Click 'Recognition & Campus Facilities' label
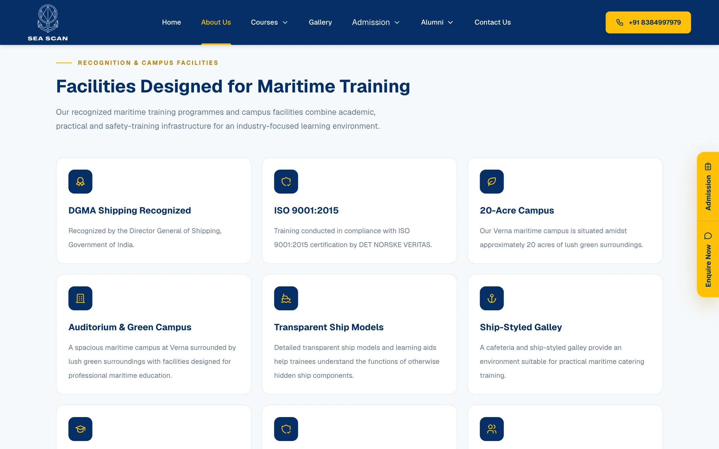 [148, 63]
